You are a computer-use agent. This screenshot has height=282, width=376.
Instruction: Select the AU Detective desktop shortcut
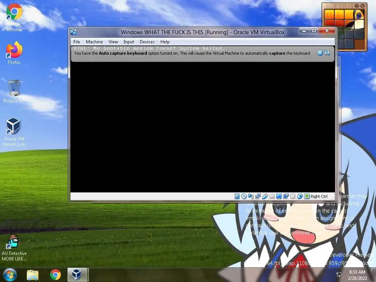14,247
